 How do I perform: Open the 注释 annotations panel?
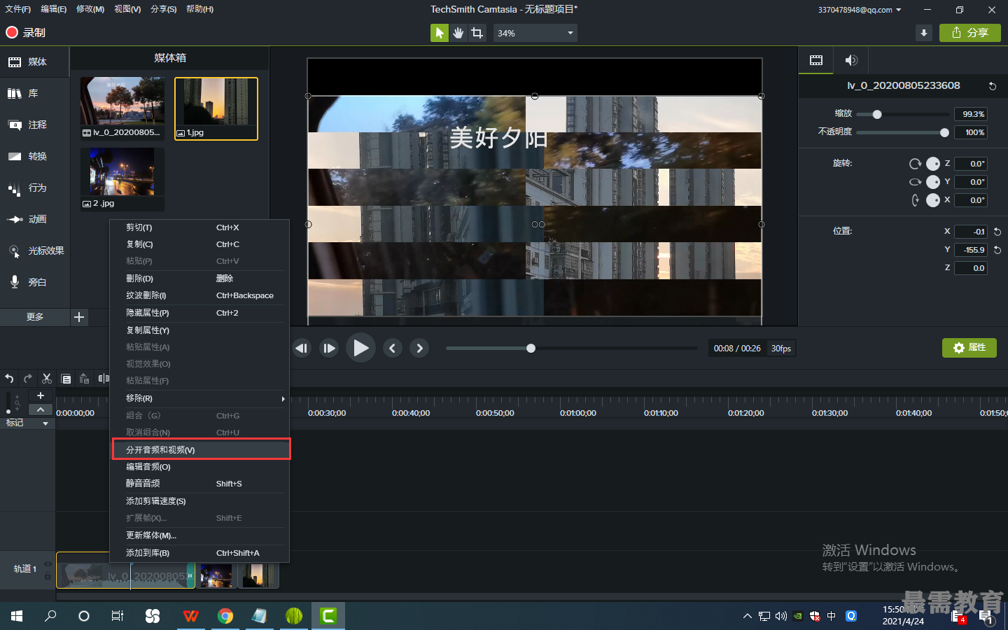35,125
